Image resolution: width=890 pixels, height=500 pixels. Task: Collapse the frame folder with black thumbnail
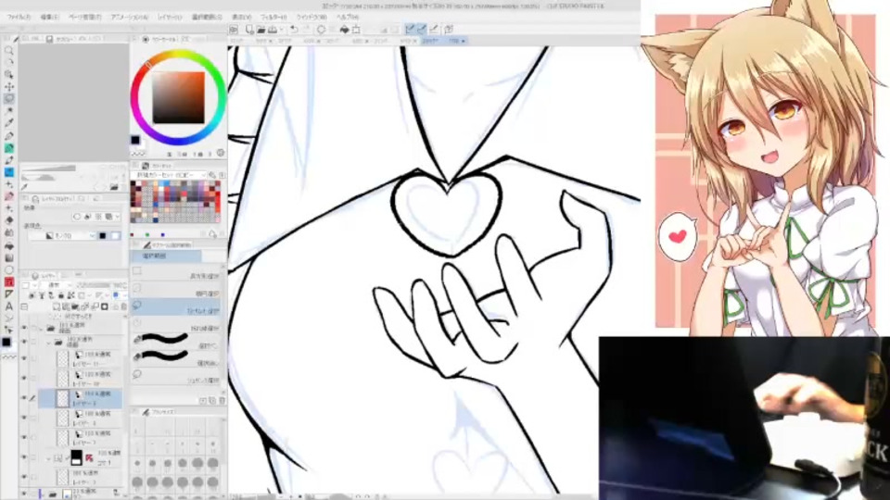(49, 457)
